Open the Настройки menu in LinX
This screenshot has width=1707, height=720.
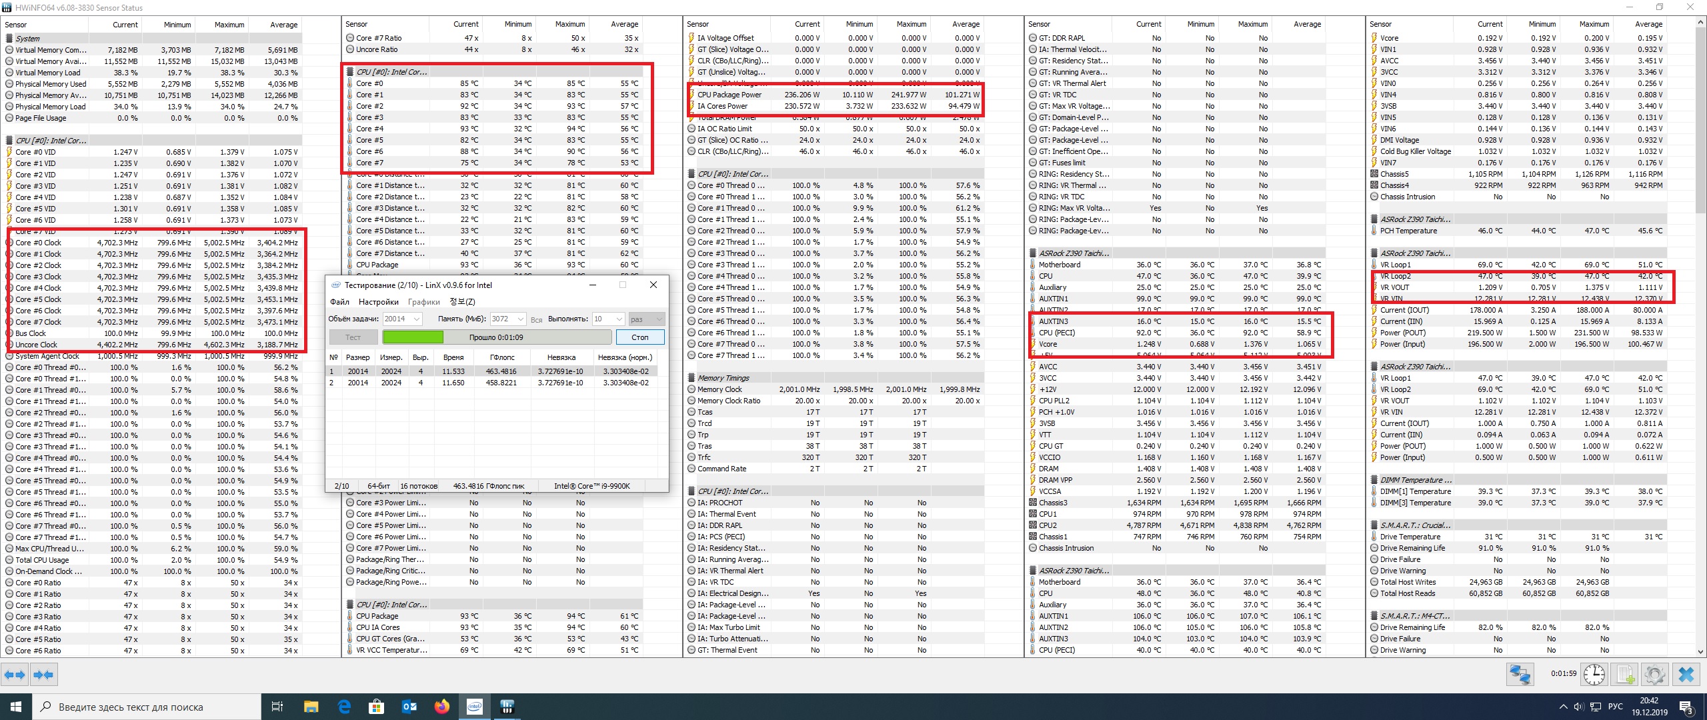(378, 302)
